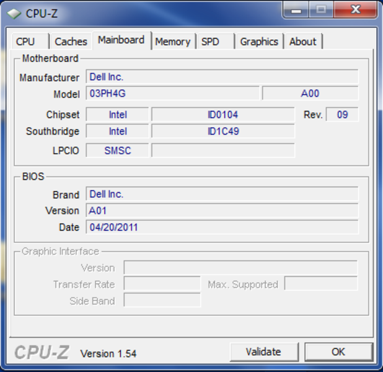Minimize the CPU-Z window

coord(296,10)
